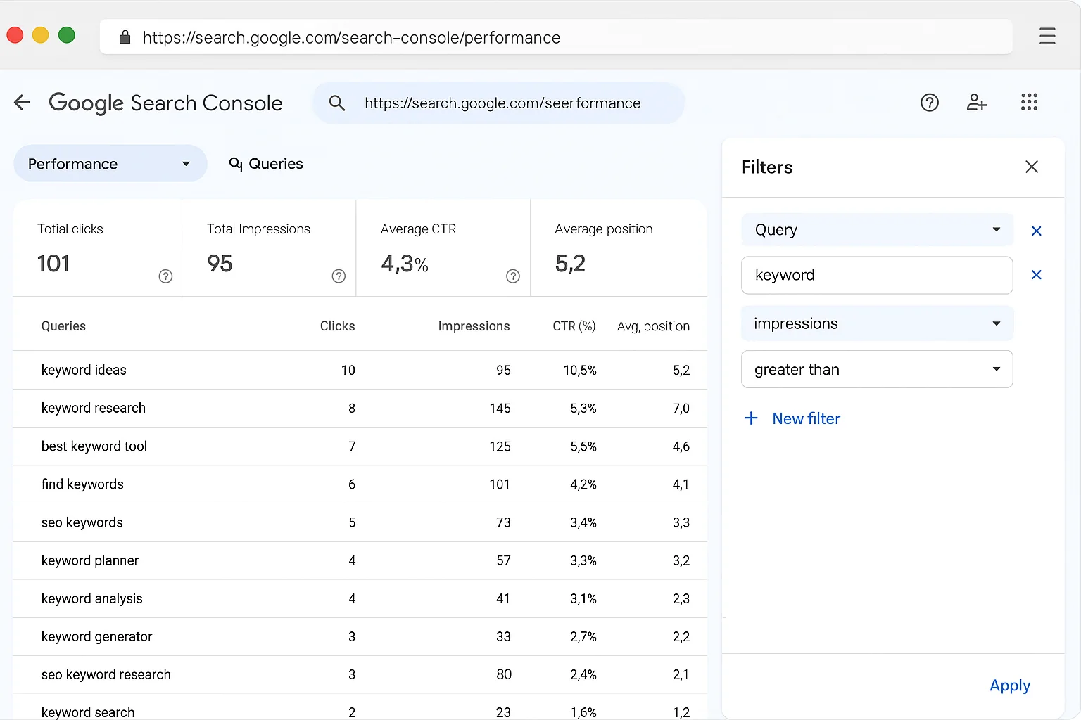Image resolution: width=1081 pixels, height=720 pixels.
Task: Click the Queries filter icon
Action: click(x=235, y=163)
